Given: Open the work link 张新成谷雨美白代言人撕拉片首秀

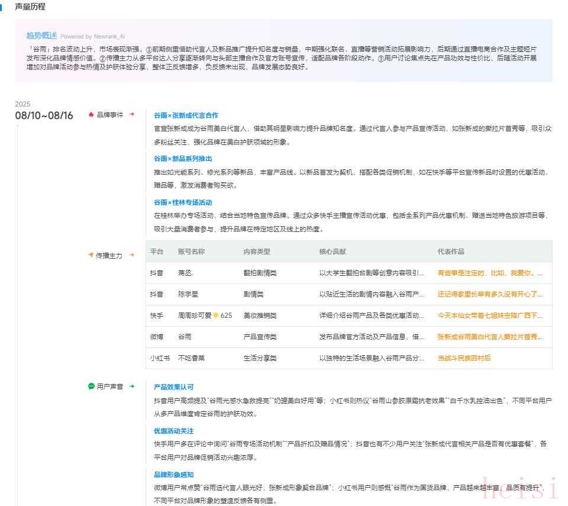Looking at the screenshot, I should (490, 337).
